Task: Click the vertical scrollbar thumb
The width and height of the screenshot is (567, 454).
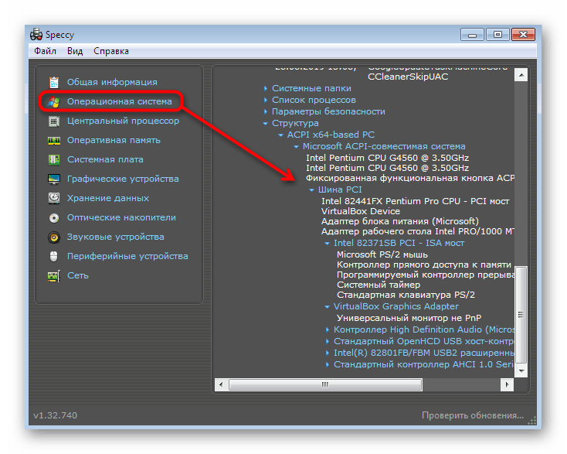Action: (521, 315)
